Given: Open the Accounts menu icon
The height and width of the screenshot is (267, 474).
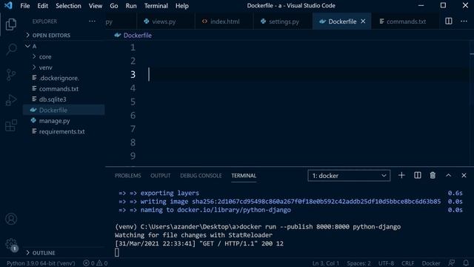Looking at the screenshot, I should 11,219.
